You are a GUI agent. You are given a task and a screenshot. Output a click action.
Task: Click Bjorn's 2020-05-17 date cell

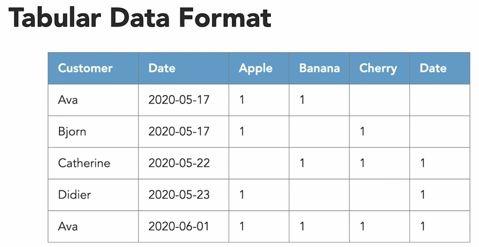coord(179,131)
